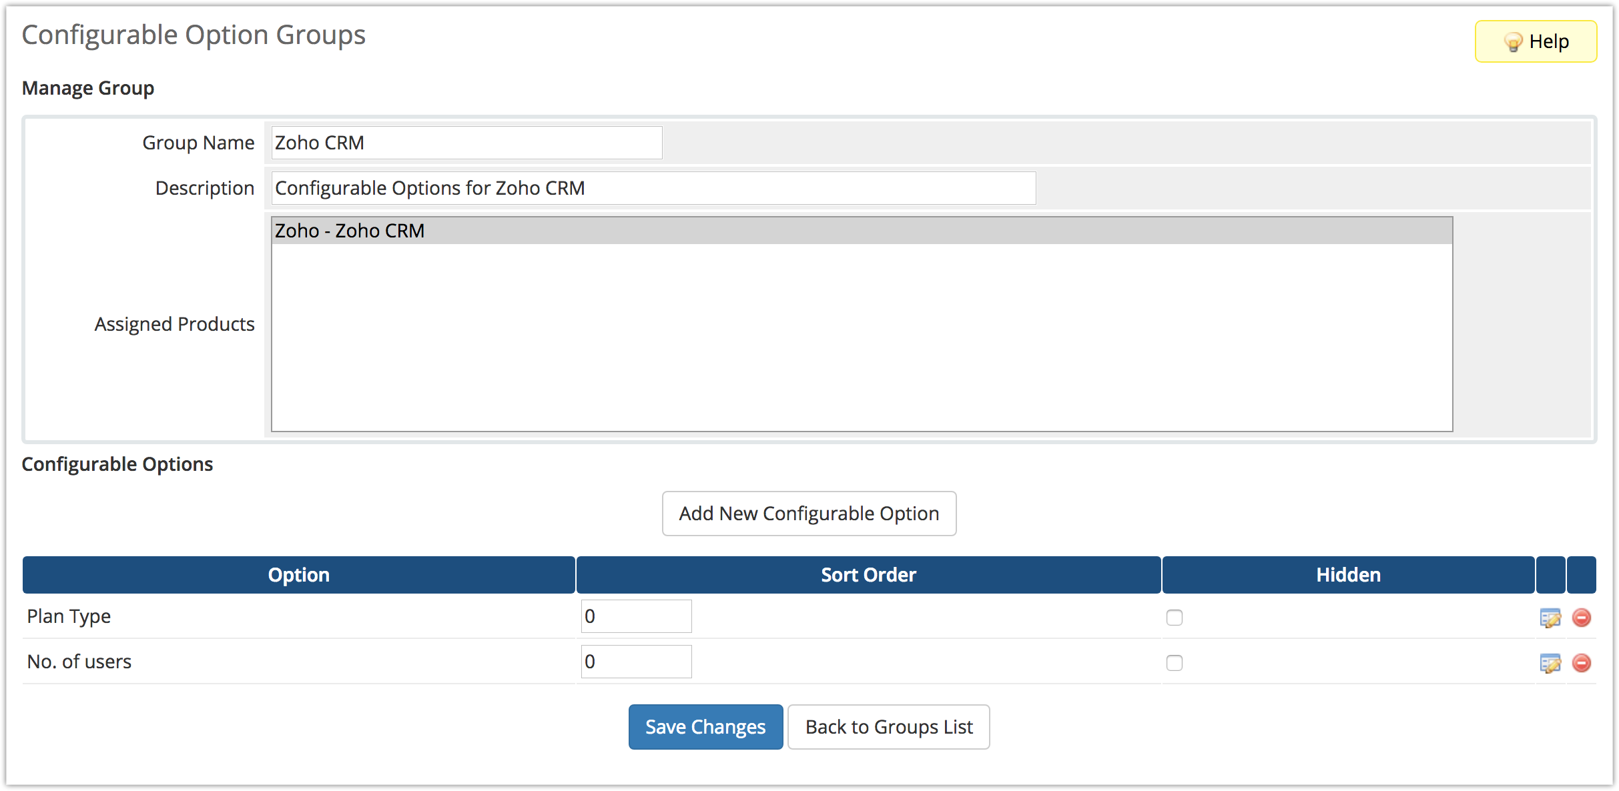
Task: Save Changes to the group
Action: 705,727
